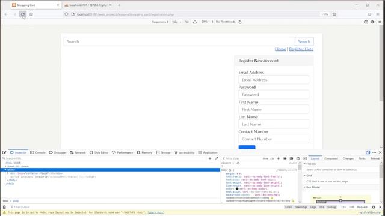385x216 pixels.
Task: Open responsive design mode settings gear
Action: 373,22
